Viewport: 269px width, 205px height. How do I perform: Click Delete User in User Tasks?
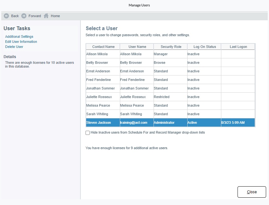coord(14,47)
